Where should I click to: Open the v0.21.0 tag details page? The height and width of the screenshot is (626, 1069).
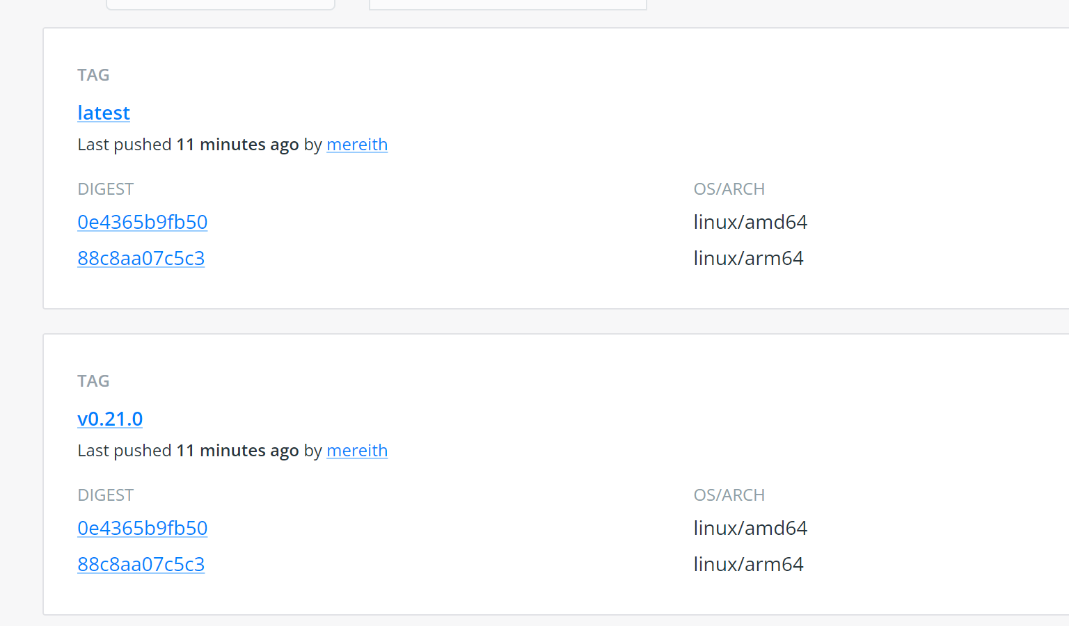pos(110,419)
